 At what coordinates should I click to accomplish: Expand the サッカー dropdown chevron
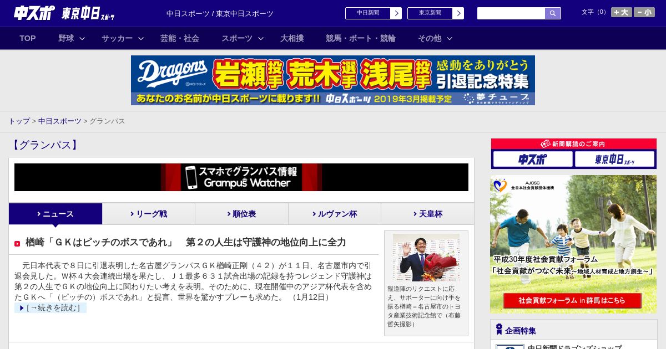click(141, 38)
